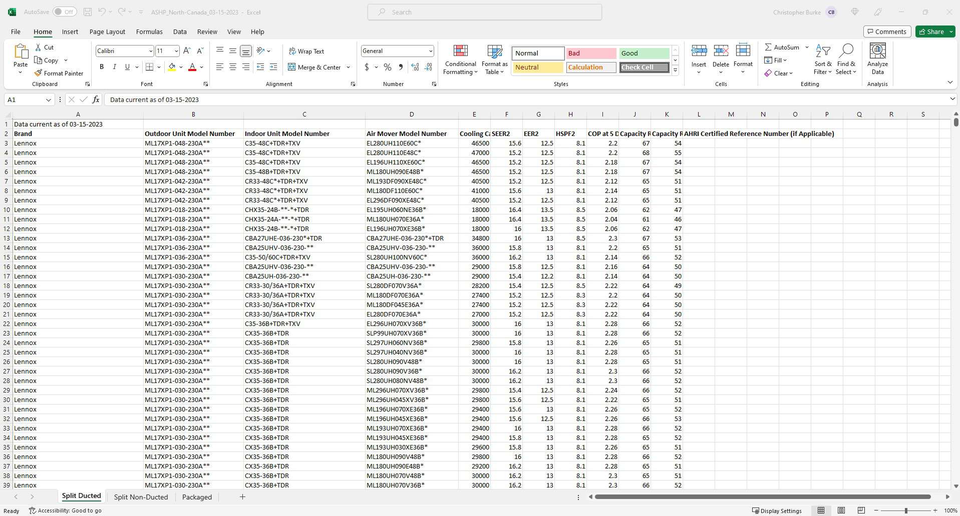Click the Format cells icon

click(x=743, y=51)
